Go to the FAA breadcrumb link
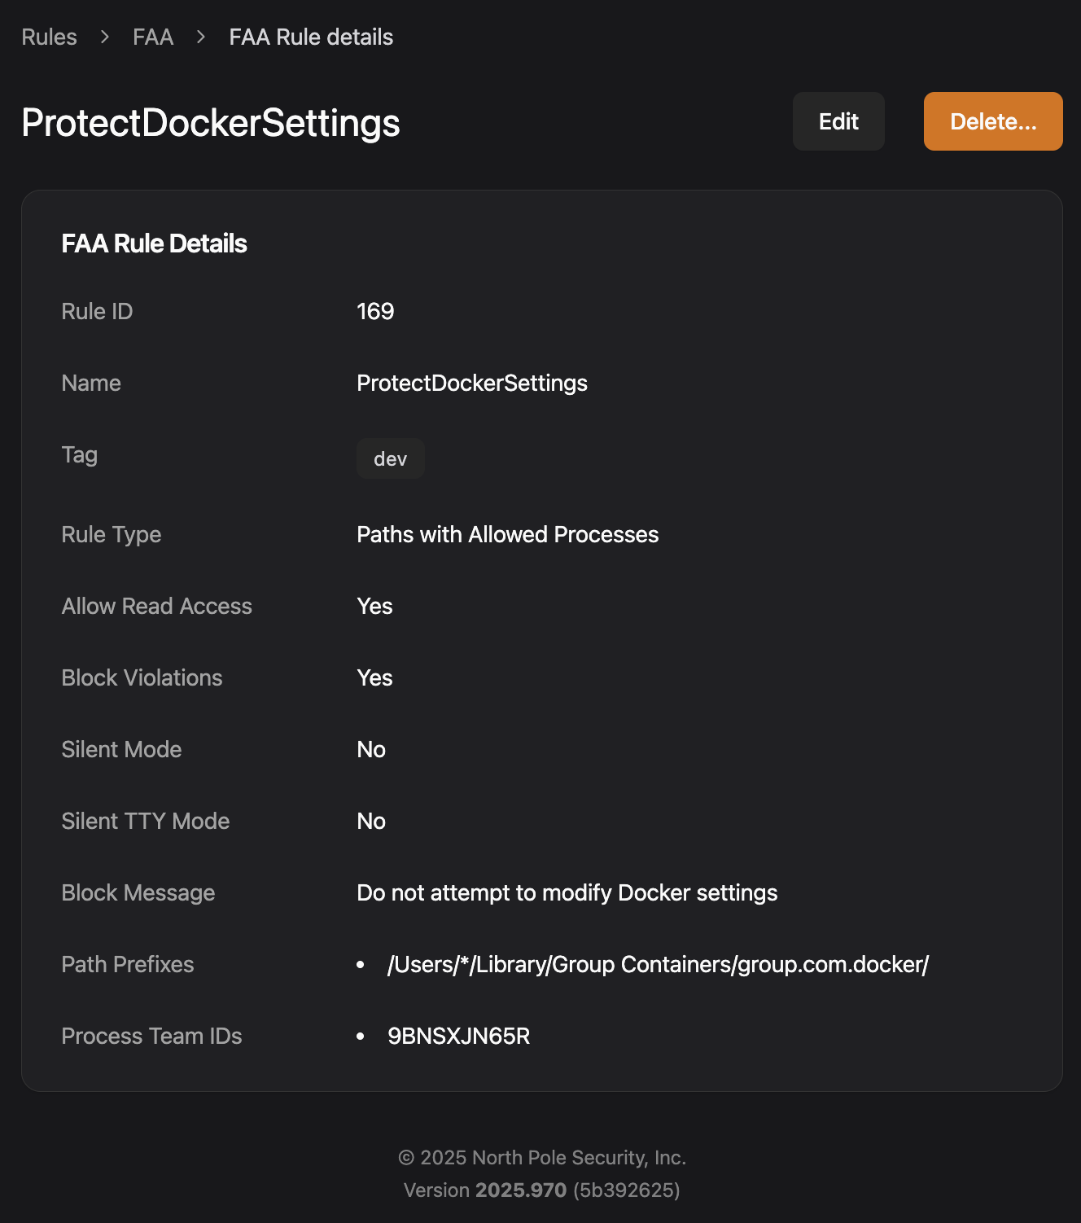The image size is (1081, 1223). 153,37
